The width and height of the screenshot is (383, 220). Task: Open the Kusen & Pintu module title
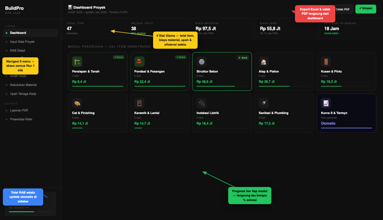pyautogui.click(x=331, y=72)
